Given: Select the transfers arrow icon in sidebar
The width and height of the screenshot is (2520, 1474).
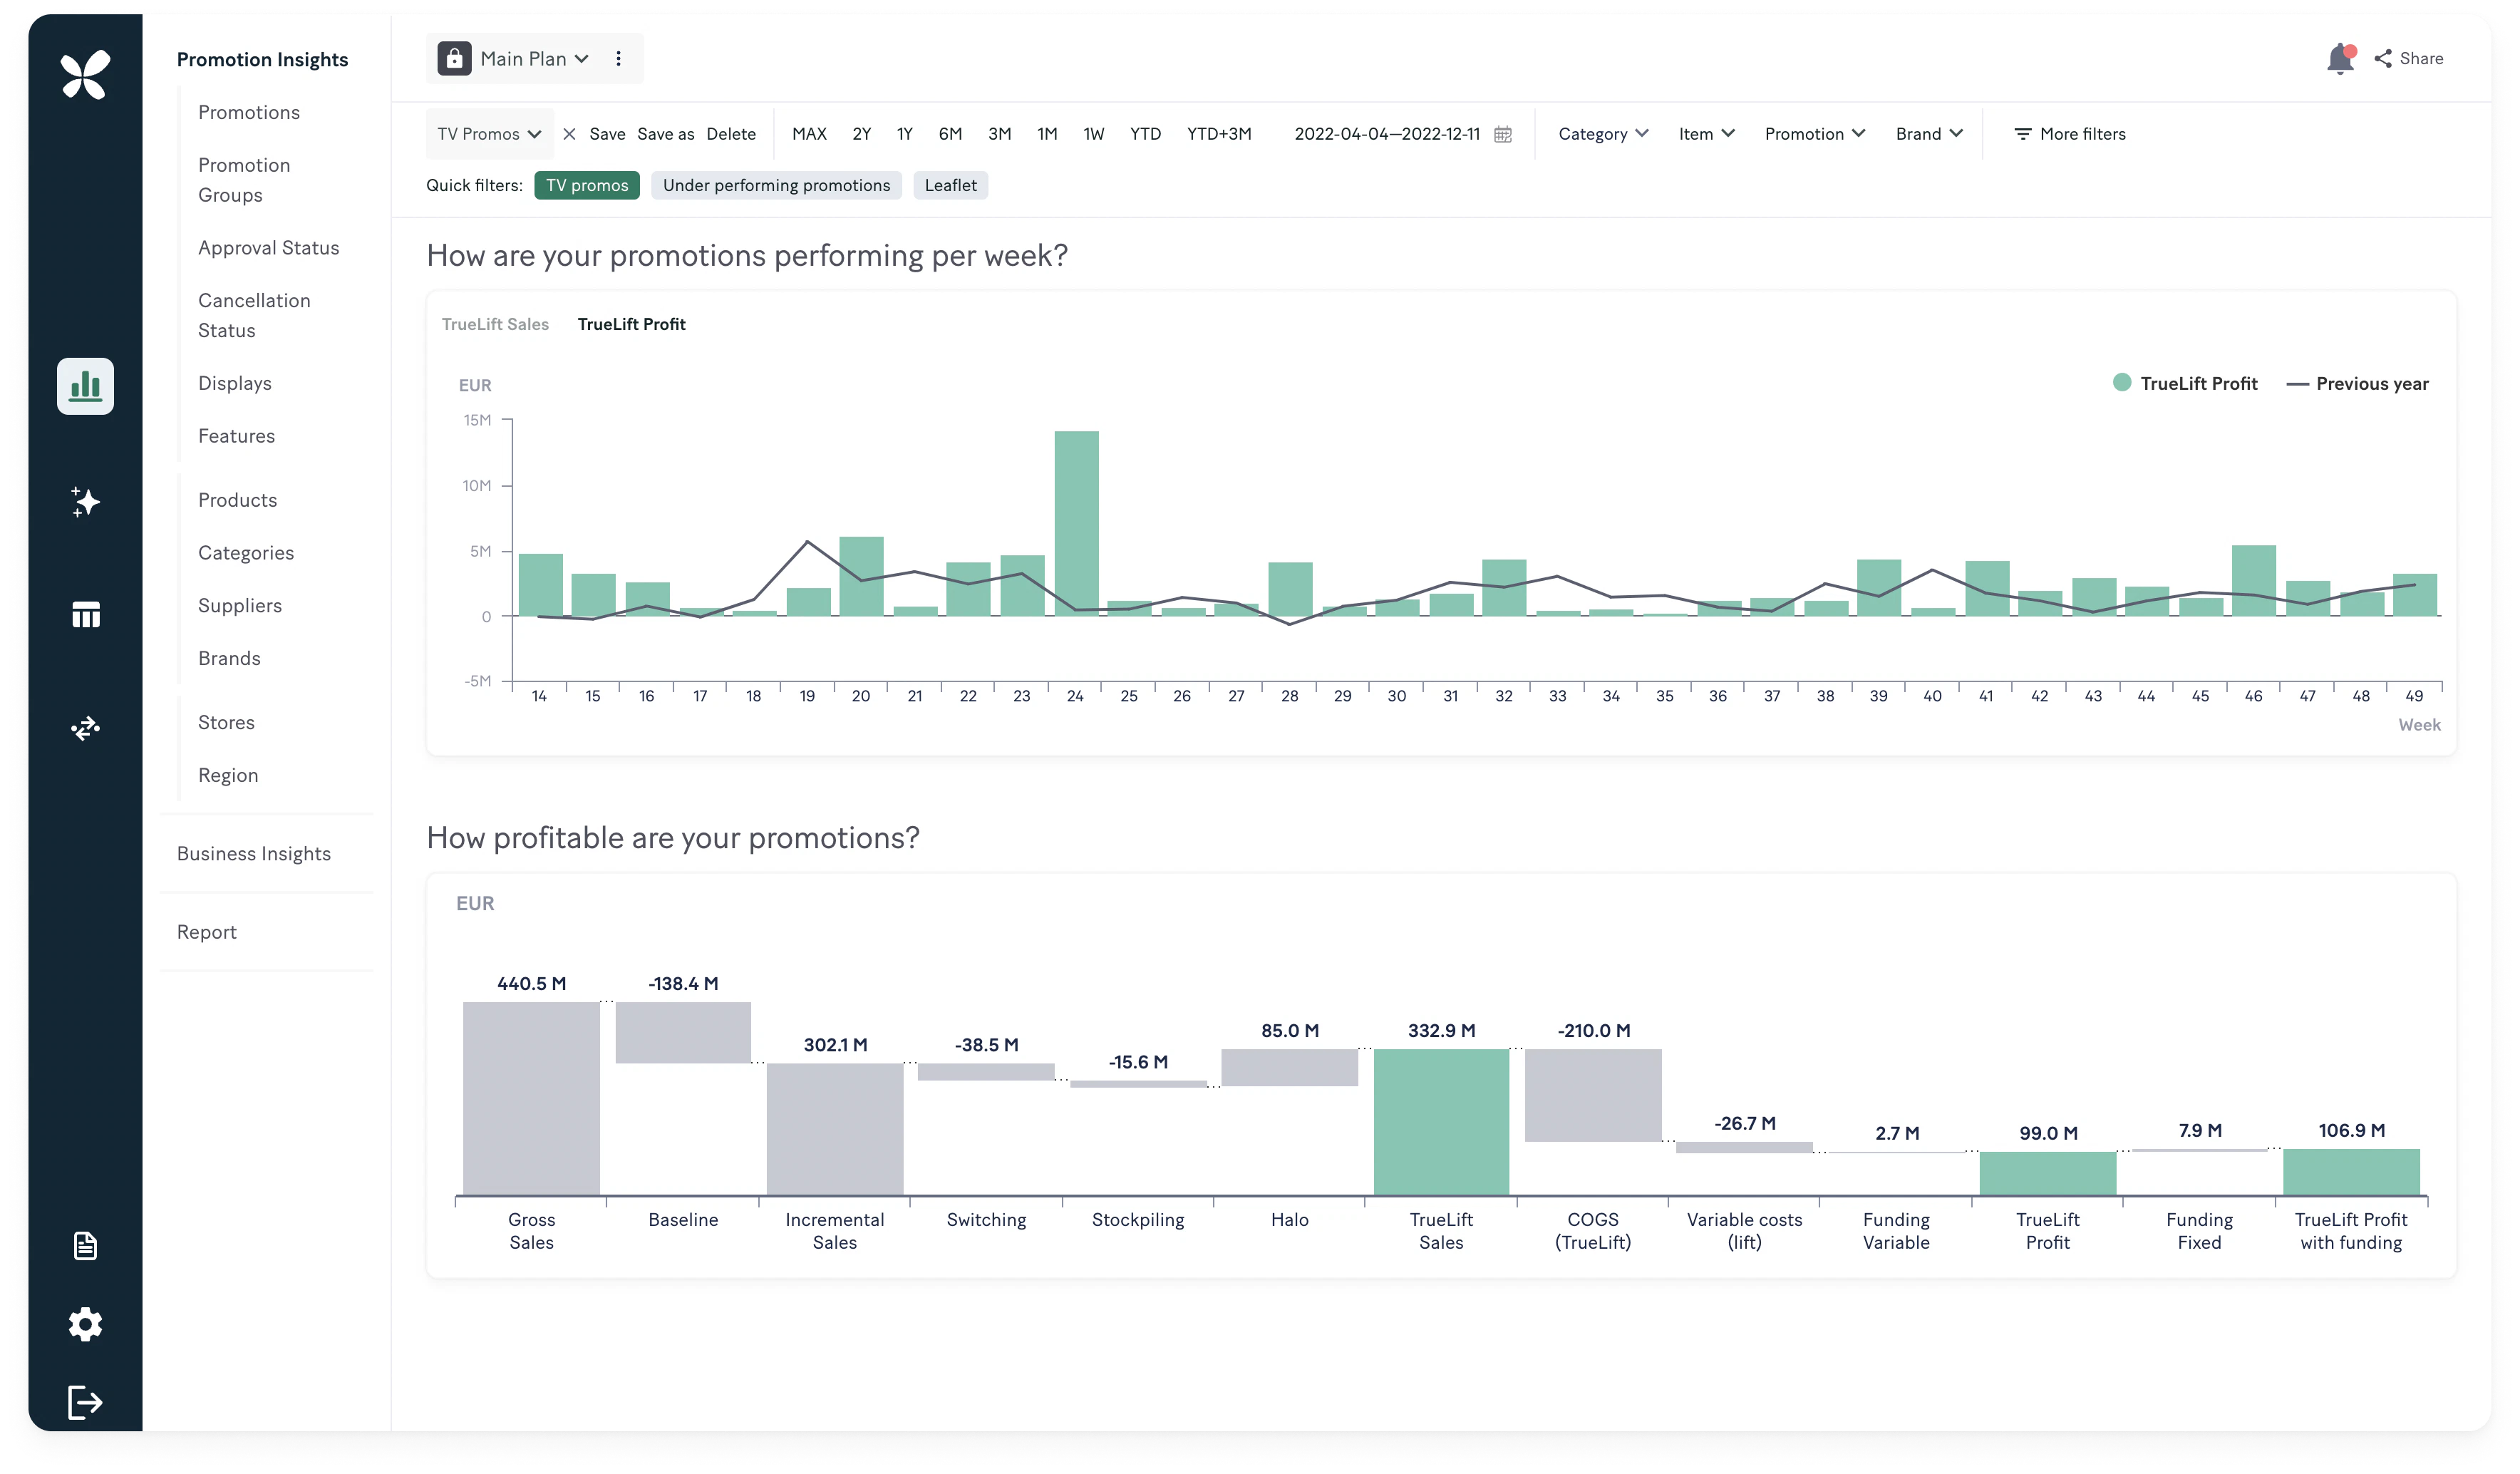Looking at the screenshot, I should (85, 727).
